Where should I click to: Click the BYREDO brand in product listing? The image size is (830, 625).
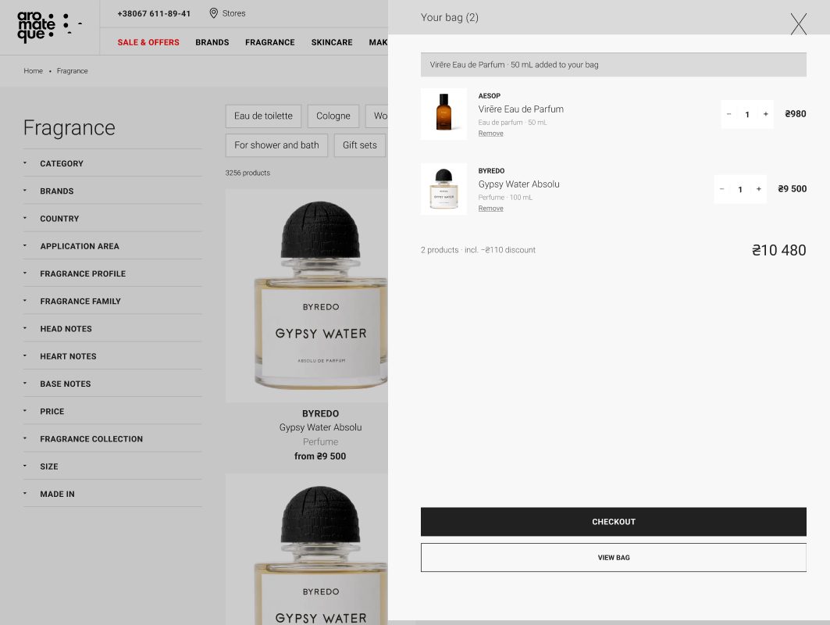(321, 413)
